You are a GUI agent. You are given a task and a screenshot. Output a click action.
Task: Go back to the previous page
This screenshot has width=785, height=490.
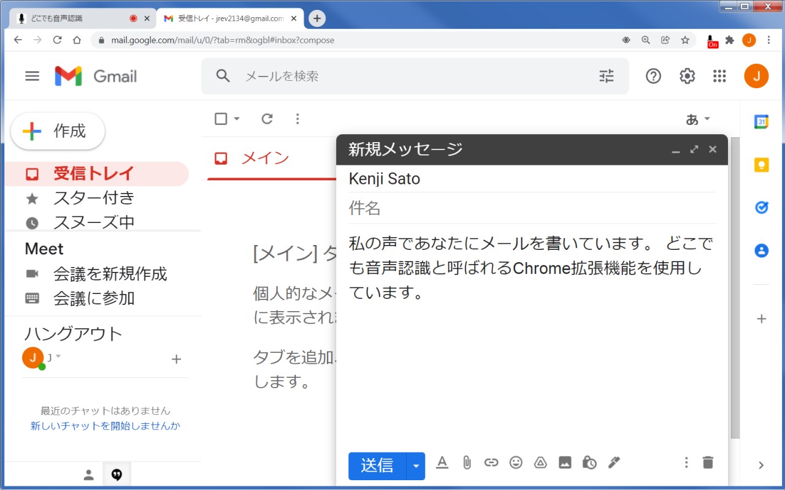pos(18,40)
